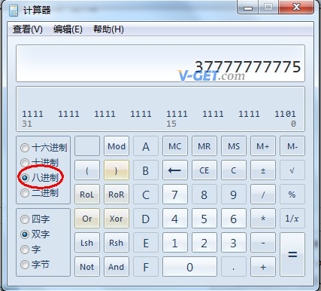Screen dimensions: 321x291
Task: Click the backspace arrow button
Action: tap(175, 170)
